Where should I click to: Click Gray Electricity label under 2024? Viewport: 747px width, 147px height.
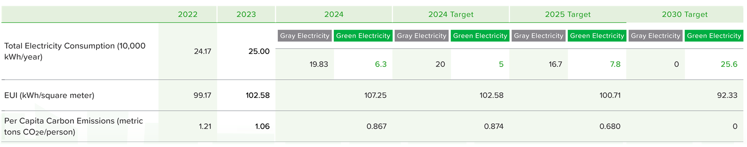[305, 36]
